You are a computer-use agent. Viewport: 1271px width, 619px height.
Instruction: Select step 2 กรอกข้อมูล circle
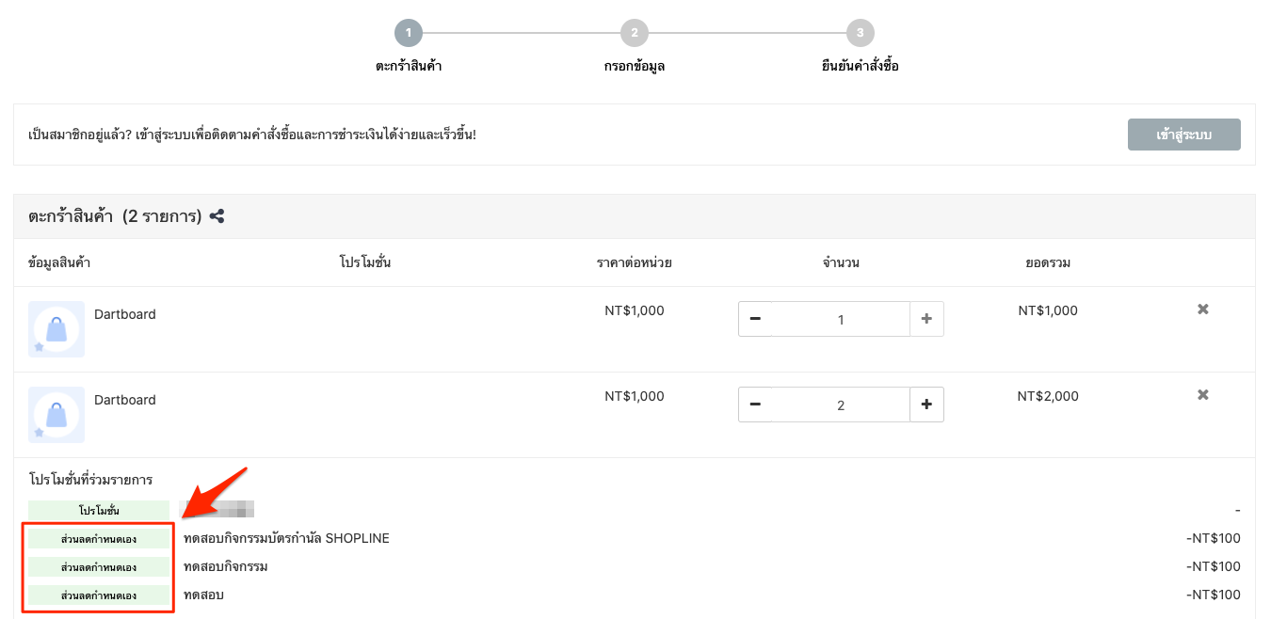[635, 33]
